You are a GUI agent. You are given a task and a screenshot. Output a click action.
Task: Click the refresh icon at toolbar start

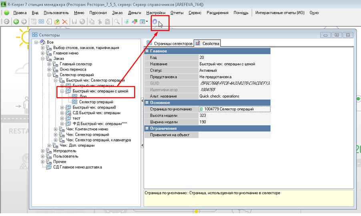6,22
